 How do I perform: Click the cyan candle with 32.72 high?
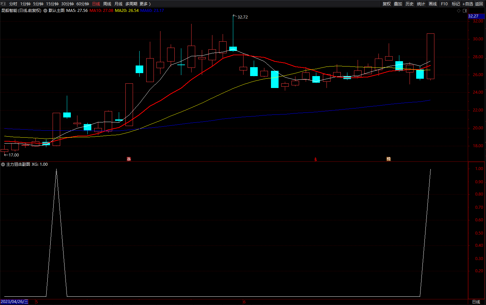click(233, 49)
